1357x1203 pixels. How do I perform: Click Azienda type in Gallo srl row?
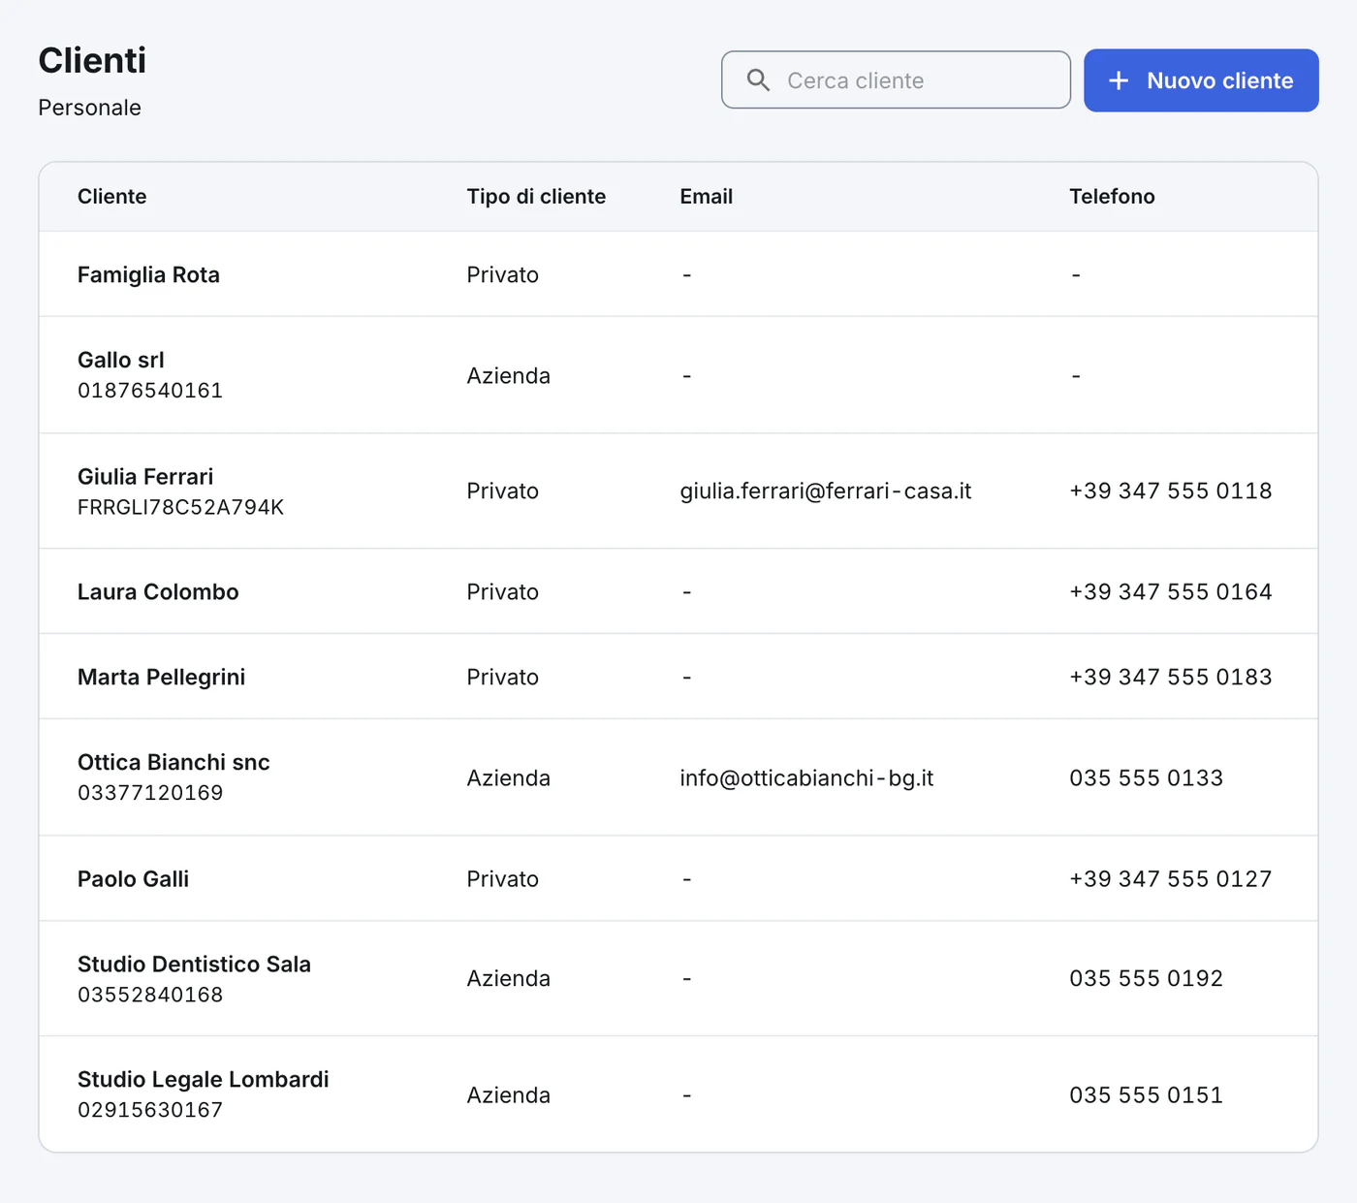[508, 375]
